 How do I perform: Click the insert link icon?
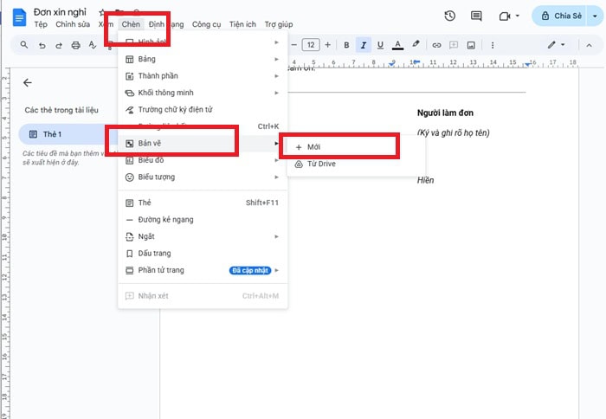pos(437,44)
